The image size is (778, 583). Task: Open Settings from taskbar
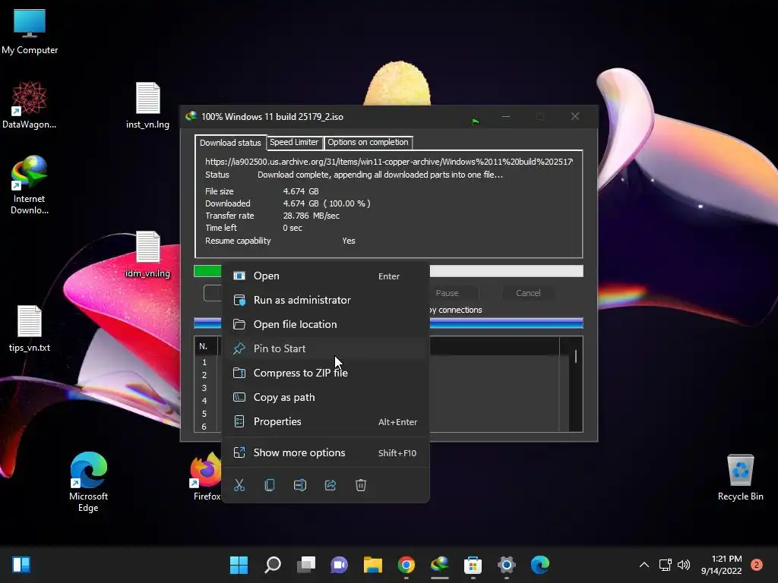click(x=507, y=565)
